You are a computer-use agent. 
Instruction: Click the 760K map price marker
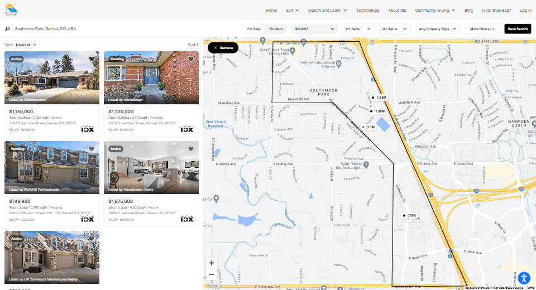409,215
